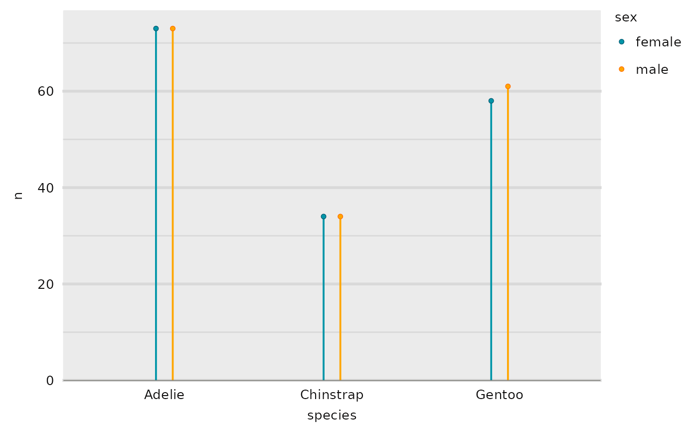Click the teal female legend dot
The image size is (698, 432).
coord(621,42)
